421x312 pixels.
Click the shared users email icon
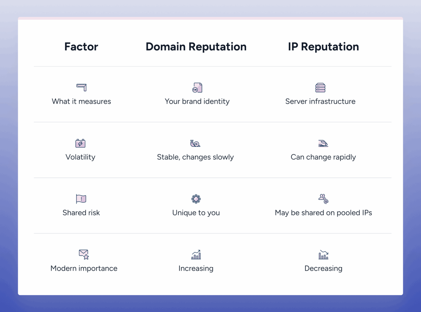coord(323,199)
